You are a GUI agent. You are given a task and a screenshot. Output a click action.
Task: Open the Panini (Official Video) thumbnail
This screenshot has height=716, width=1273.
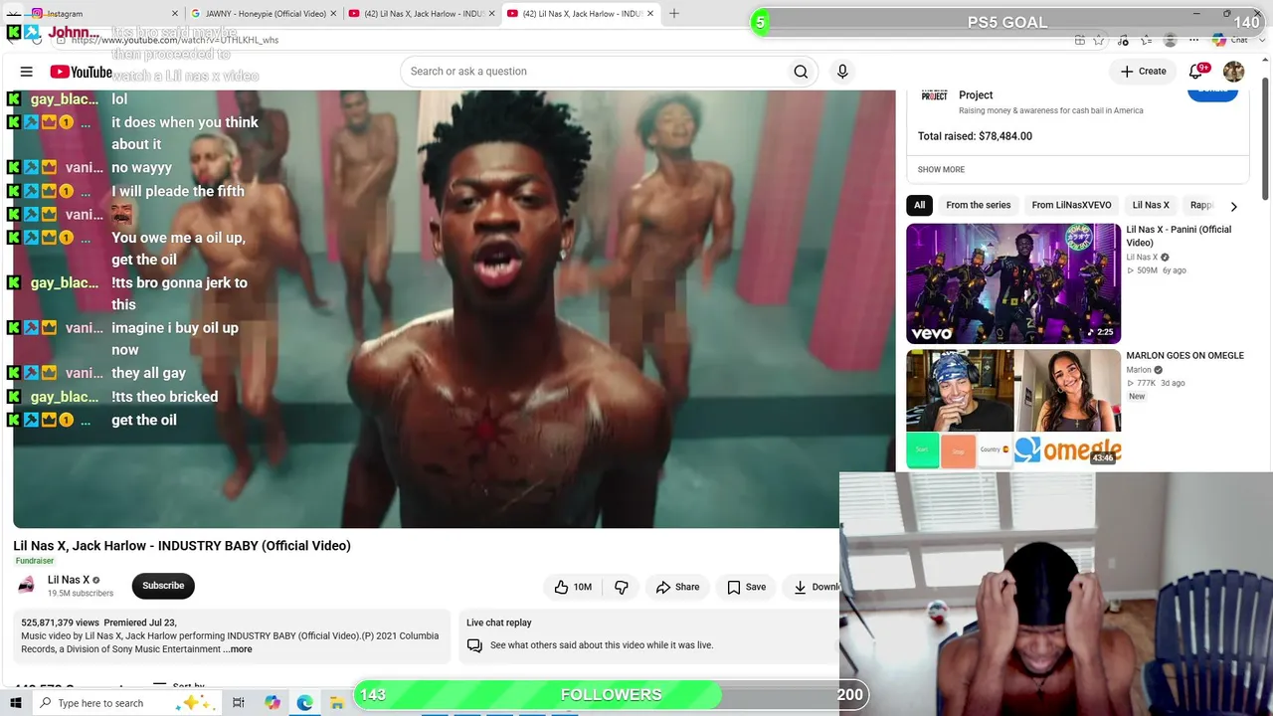pos(1013,283)
